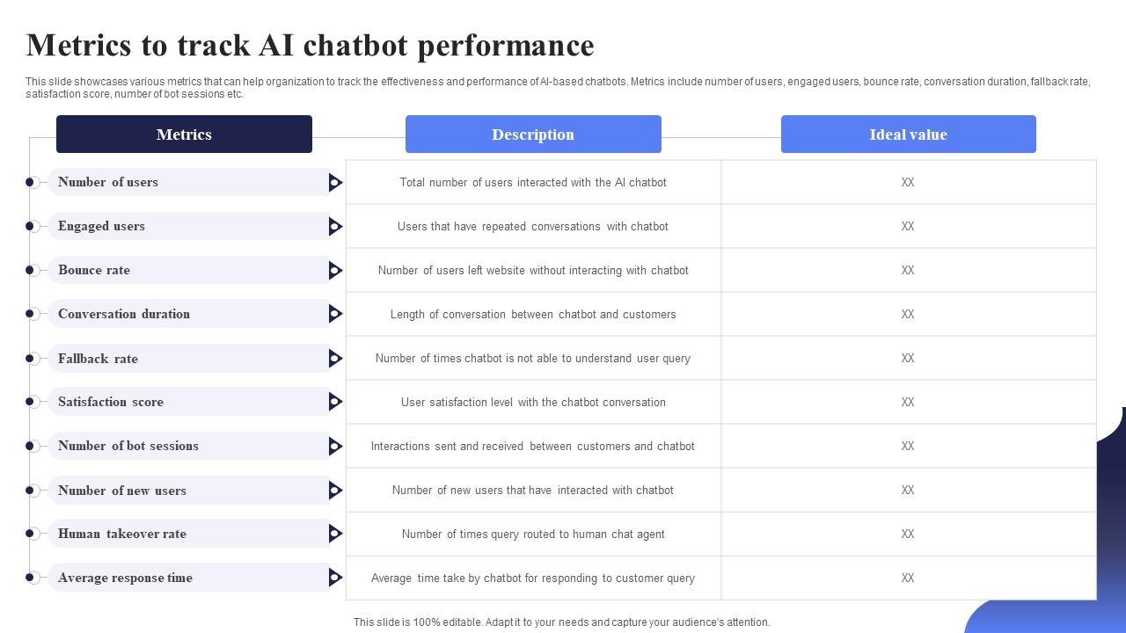Click the bullet dot left of Fallback rate
This screenshot has width=1126, height=633.
tap(30, 358)
